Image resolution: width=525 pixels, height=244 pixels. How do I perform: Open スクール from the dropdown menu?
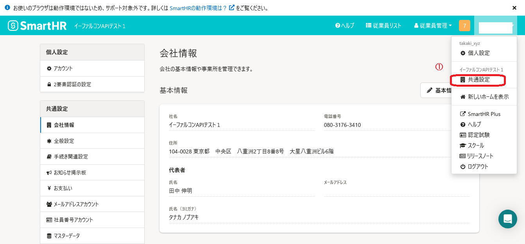pos(484,146)
